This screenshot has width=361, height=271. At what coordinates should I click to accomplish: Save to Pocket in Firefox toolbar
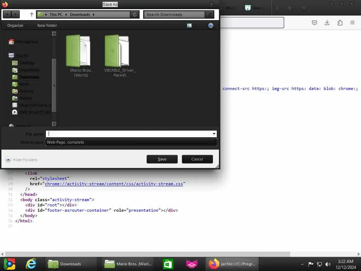click(x=314, y=23)
